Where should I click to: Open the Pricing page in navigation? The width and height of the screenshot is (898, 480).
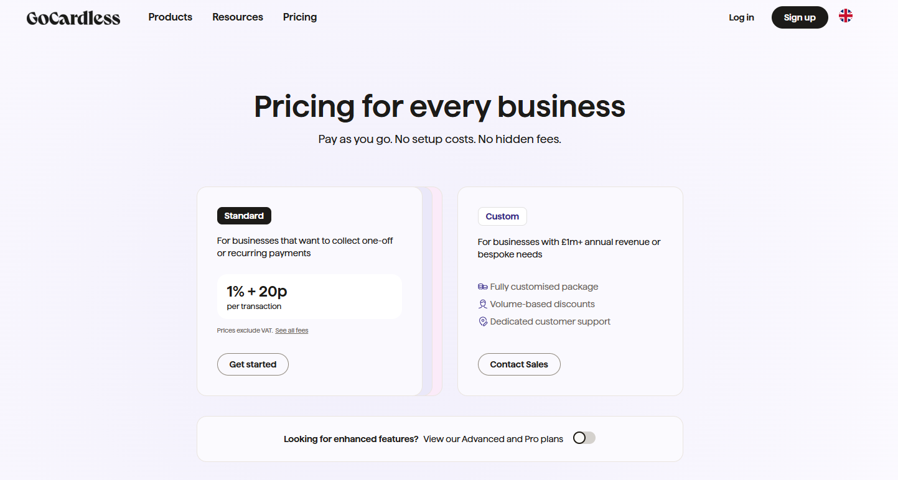coord(300,17)
